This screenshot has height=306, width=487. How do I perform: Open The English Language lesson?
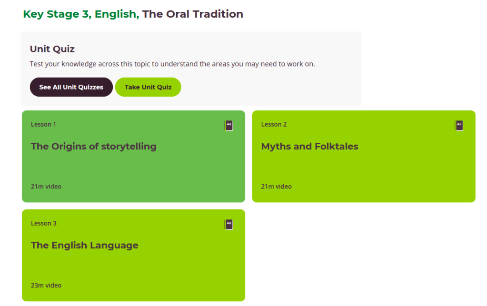tap(84, 246)
